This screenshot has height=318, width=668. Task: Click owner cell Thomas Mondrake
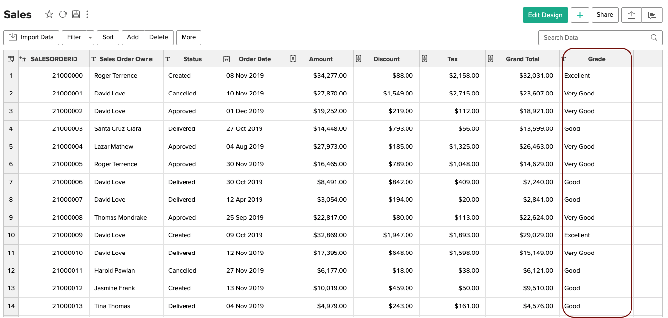[x=126, y=218]
